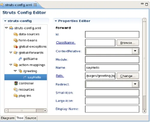Click the controller traffic light icon
The image size is (150, 122).
[x=16, y=83]
